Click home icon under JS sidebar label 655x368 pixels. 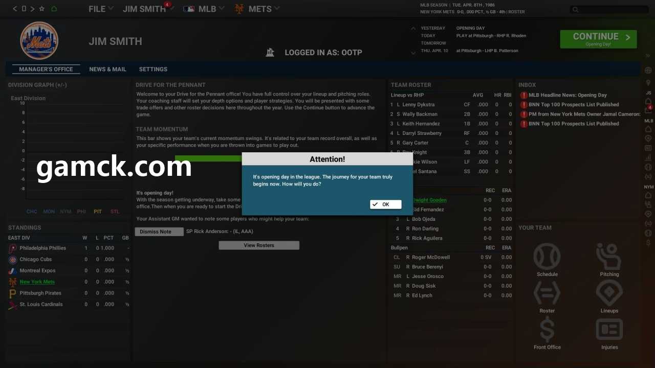[x=648, y=102]
